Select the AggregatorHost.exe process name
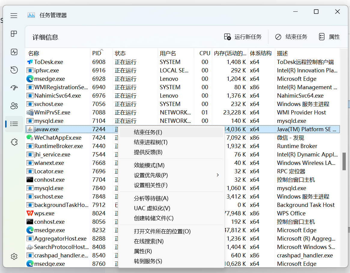 tap(60, 238)
